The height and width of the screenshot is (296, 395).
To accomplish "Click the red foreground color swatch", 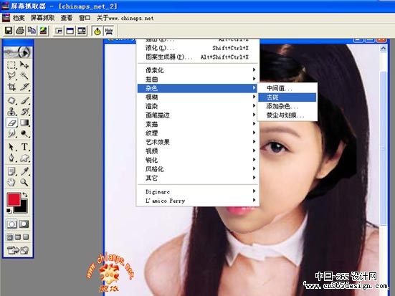I will (14, 199).
